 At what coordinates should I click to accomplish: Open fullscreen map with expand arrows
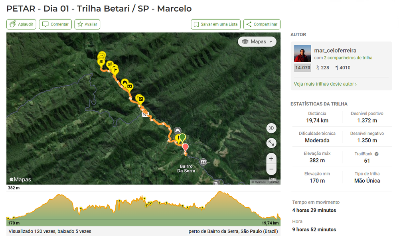click(x=271, y=143)
